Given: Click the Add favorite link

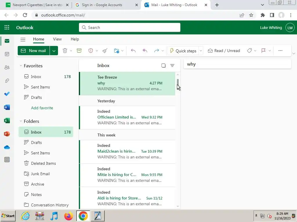Looking at the screenshot, I should click(x=42, y=108).
